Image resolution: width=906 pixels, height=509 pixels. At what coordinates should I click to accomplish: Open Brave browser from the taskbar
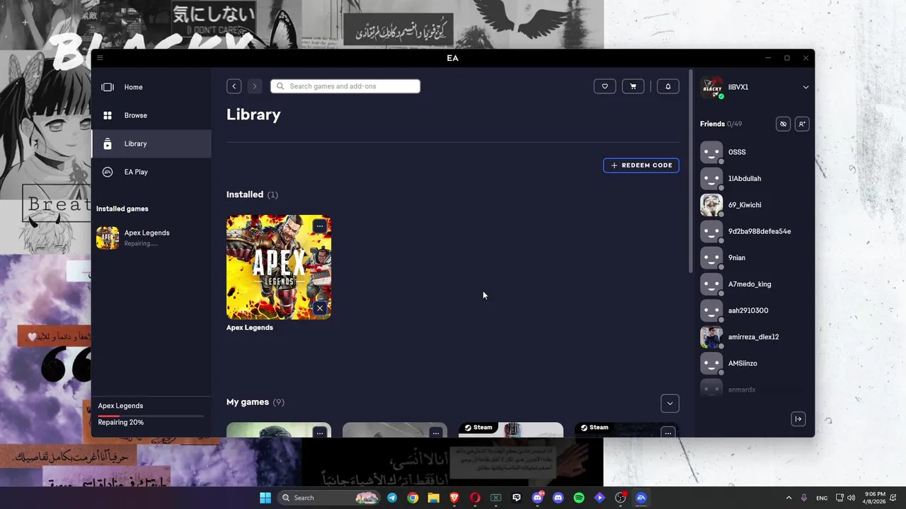click(454, 498)
